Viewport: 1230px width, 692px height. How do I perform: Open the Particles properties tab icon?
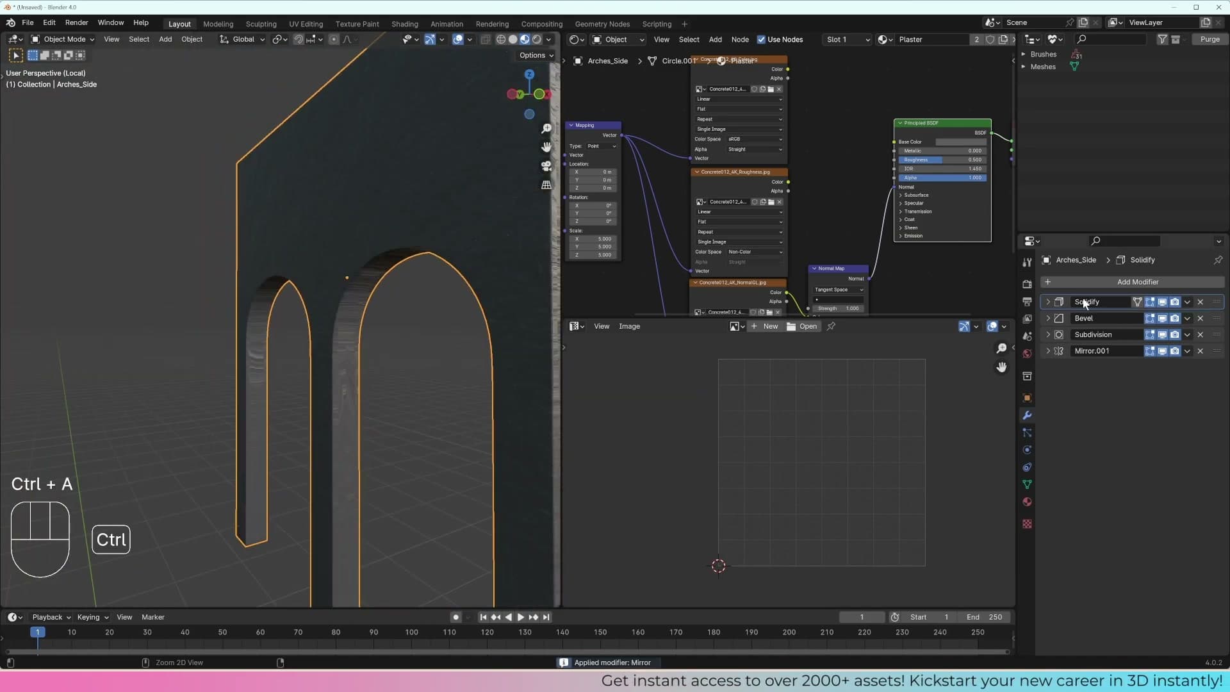[x=1027, y=432]
